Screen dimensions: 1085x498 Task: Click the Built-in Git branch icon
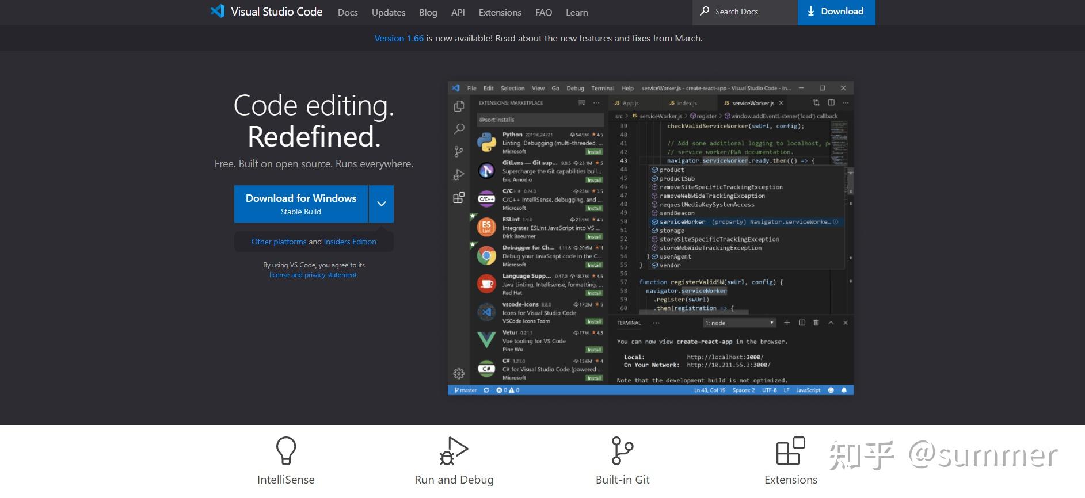[x=622, y=451]
